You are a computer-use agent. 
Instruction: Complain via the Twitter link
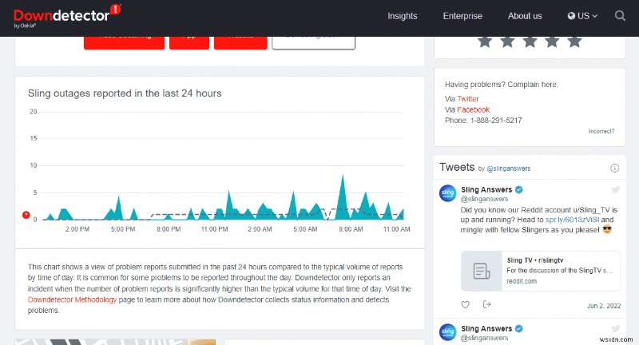point(468,99)
